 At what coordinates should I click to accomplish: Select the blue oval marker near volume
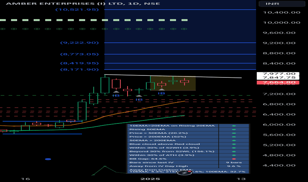48,159
